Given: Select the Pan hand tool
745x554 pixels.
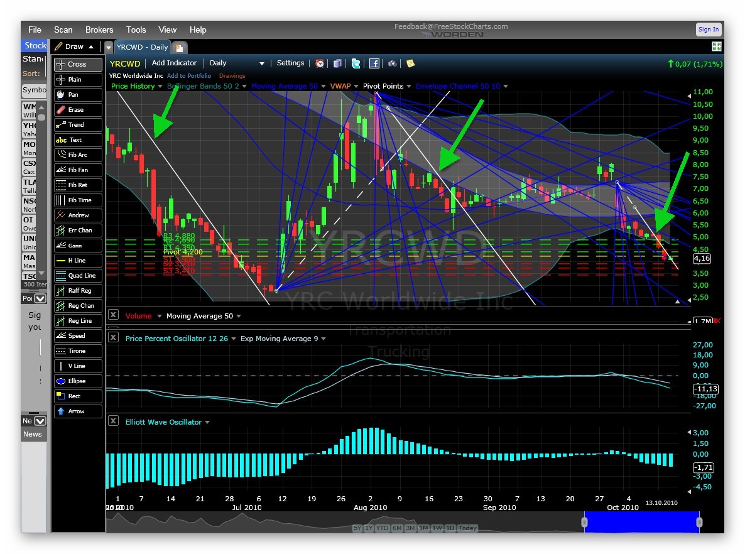Looking at the screenshot, I should (78, 95).
